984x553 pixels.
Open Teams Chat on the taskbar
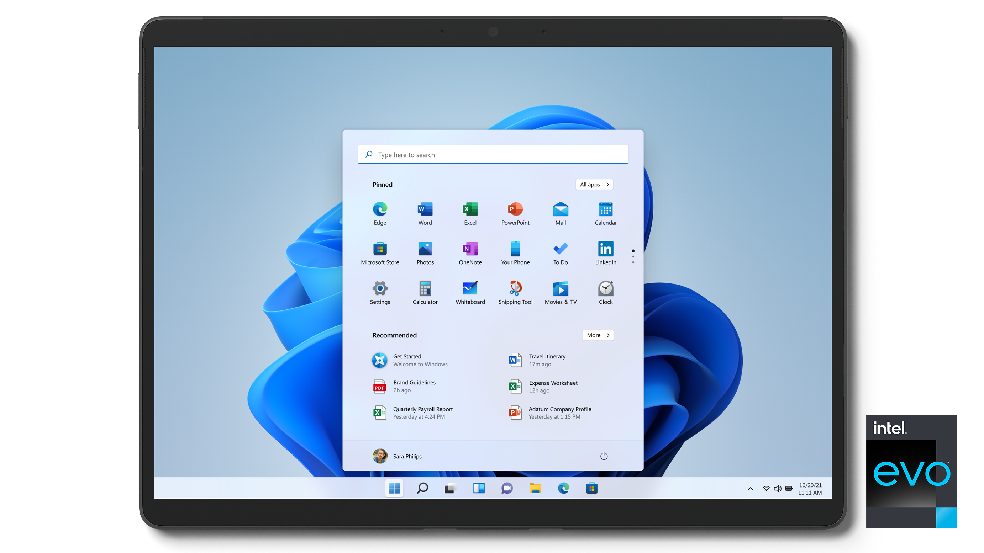(507, 488)
